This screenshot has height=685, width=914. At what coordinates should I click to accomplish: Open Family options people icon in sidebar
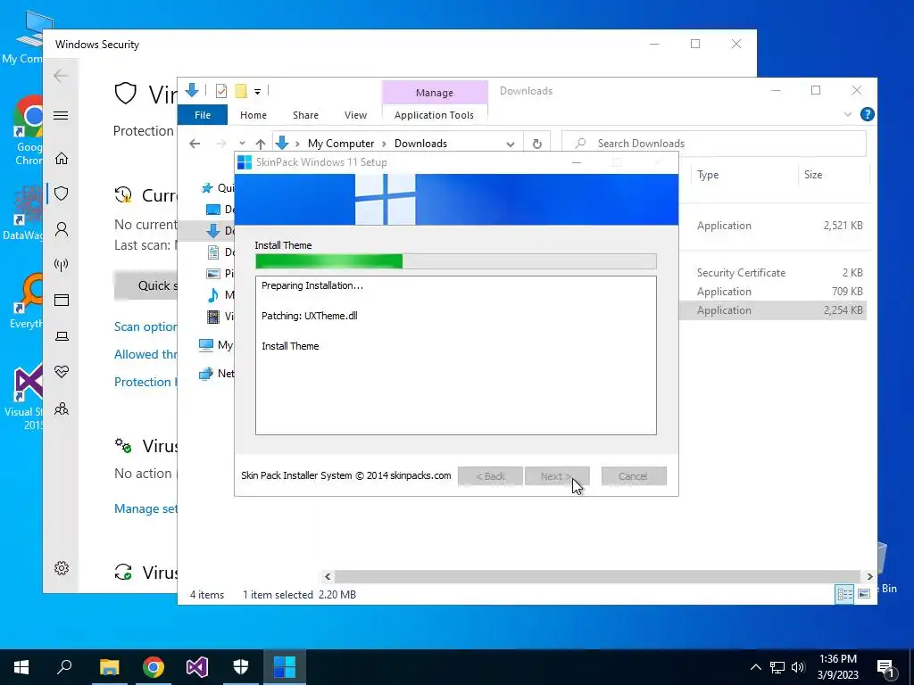62,409
